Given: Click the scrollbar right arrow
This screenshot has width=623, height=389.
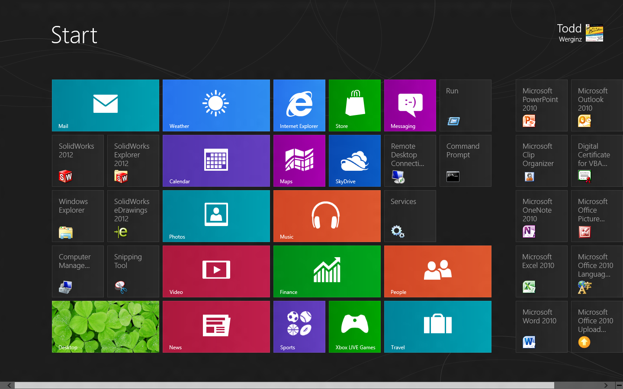Looking at the screenshot, I should [606, 385].
